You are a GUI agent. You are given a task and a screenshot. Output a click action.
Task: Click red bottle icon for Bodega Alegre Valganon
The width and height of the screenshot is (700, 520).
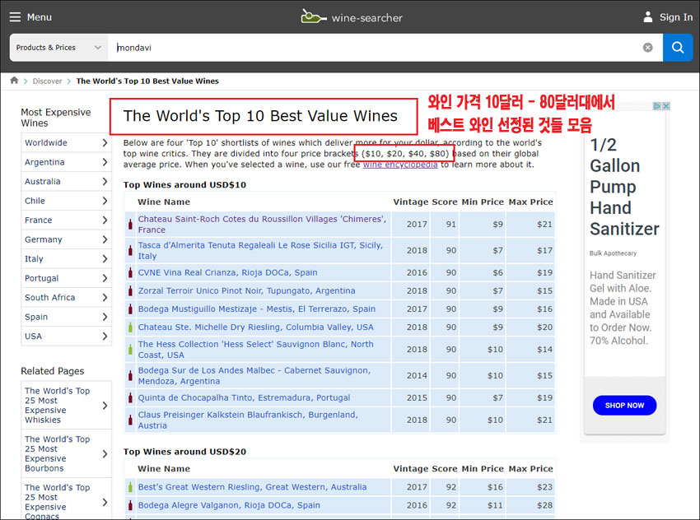click(x=130, y=505)
